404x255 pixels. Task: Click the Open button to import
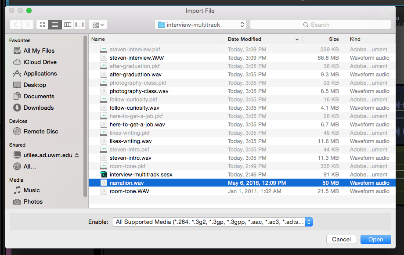coord(375,239)
